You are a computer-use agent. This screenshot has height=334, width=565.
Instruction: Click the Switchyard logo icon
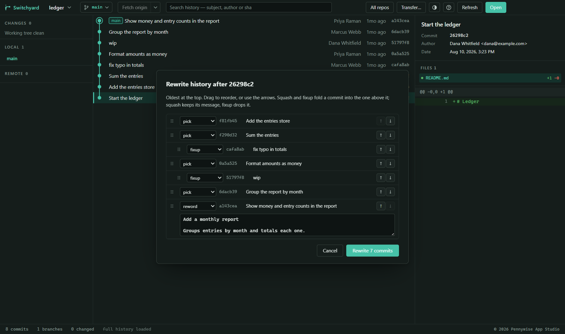click(8, 8)
